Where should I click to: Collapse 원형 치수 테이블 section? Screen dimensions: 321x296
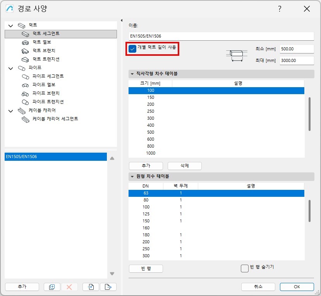pos(132,177)
